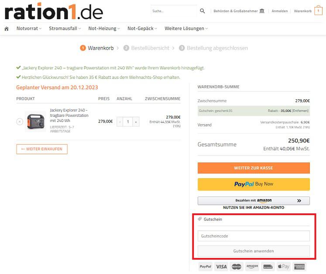Click Gutschein anwenden button
This screenshot has height=274, width=326.
click(x=254, y=251)
